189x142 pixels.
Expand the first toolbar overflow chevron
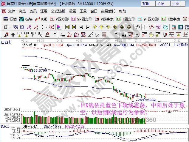click(x=55, y=33)
